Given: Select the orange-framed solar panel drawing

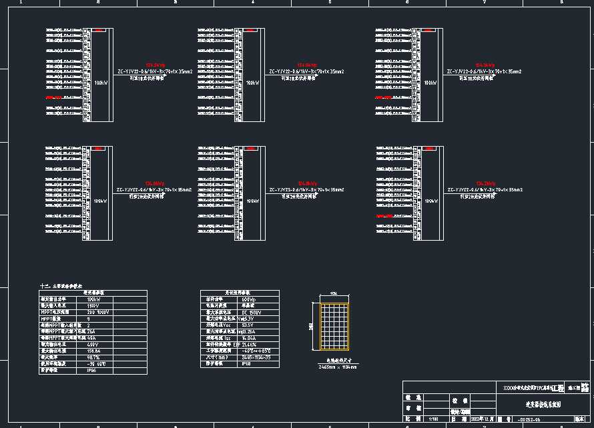Looking at the screenshot, I should [x=334, y=326].
